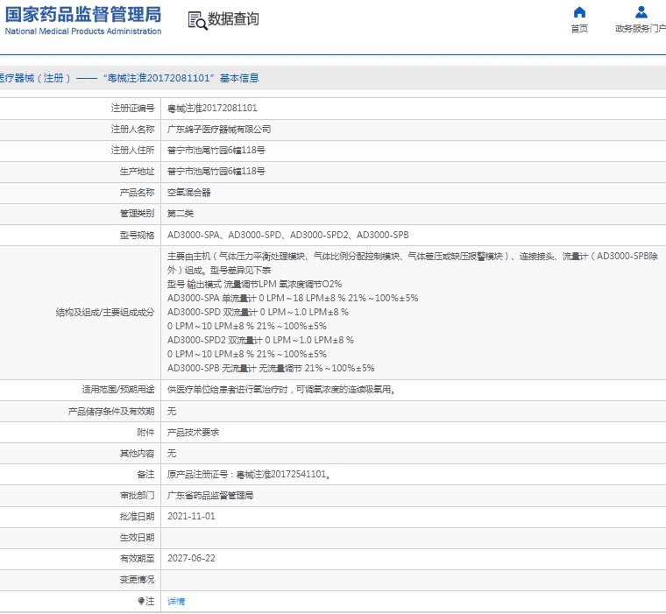
Task: Click the 产品技术要求 attachment text
Action: pos(193,433)
